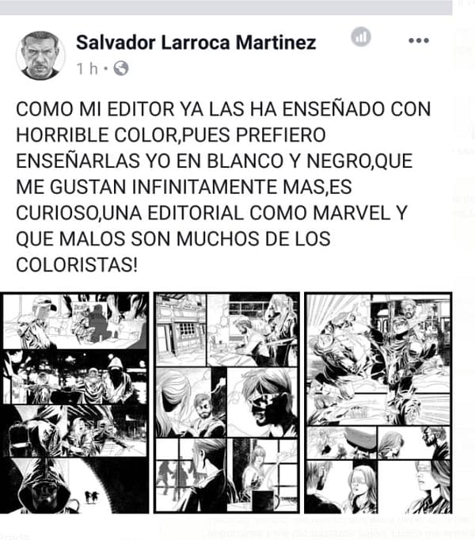Screen dimensions: 475x540
Task: Click the gray bar above the post
Action: coord(226,7)
